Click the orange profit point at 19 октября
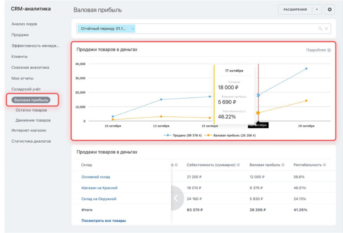Screen dimensions: 343x233 (306, 101)
